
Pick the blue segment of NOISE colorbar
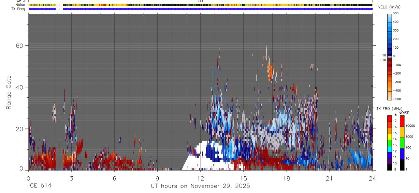coord(402,154)
